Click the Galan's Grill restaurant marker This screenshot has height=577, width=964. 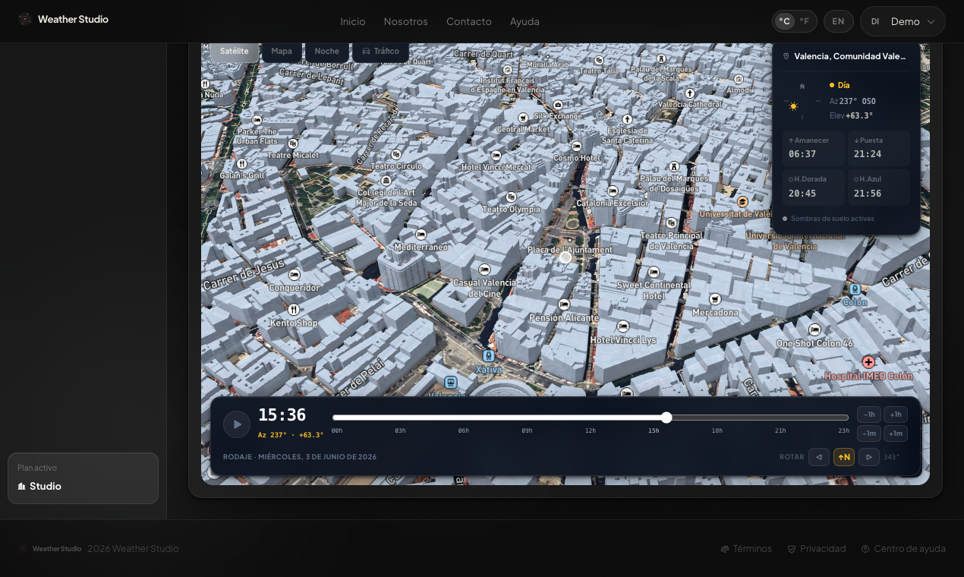[242, 163]
